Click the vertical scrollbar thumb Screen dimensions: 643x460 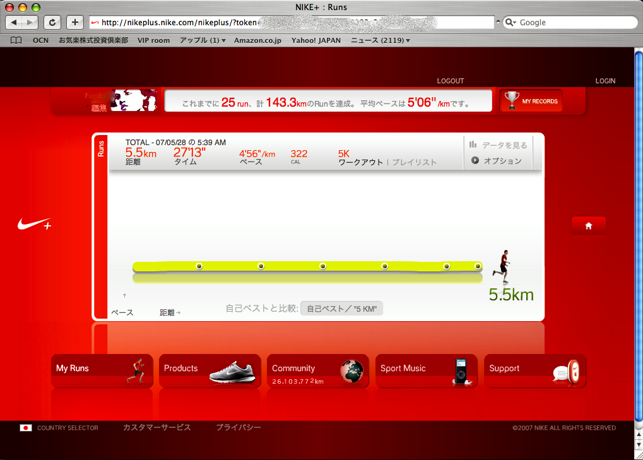coord(639,236)
